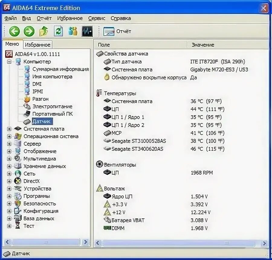Click the Вольтаж warning-triangle icon
Screen dimensions: 272x260
[100, 188]
